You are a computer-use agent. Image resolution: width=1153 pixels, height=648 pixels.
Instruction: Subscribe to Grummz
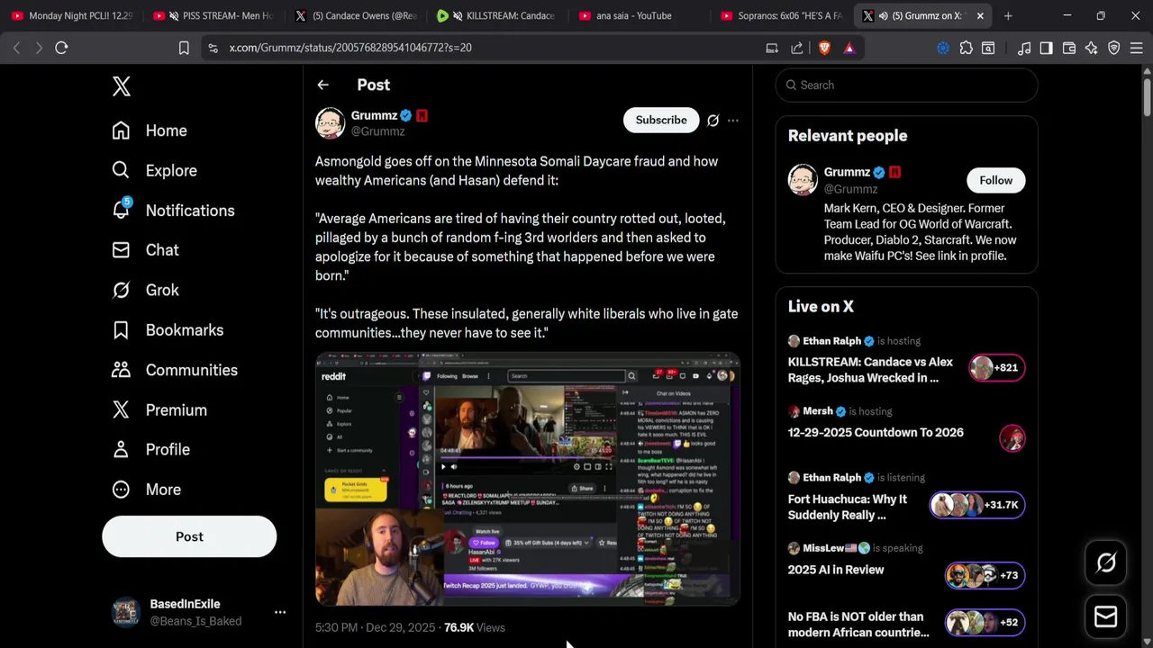coord(661,120)
